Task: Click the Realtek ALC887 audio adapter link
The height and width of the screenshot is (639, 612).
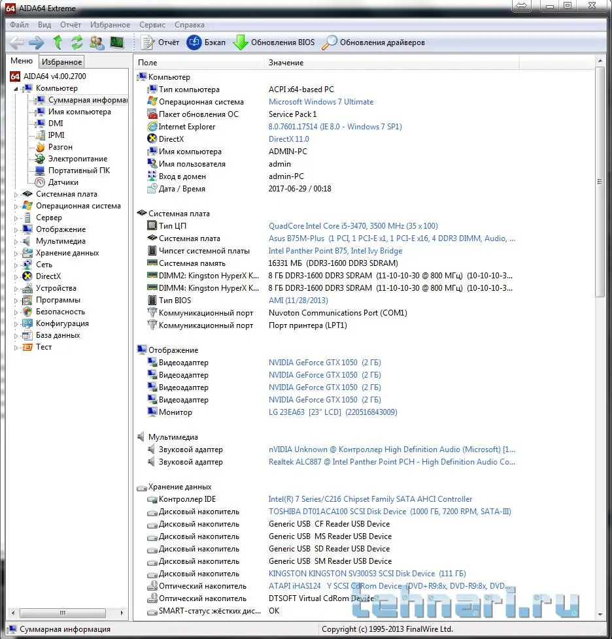Action: pyautogui.click(x=392, y=462)
